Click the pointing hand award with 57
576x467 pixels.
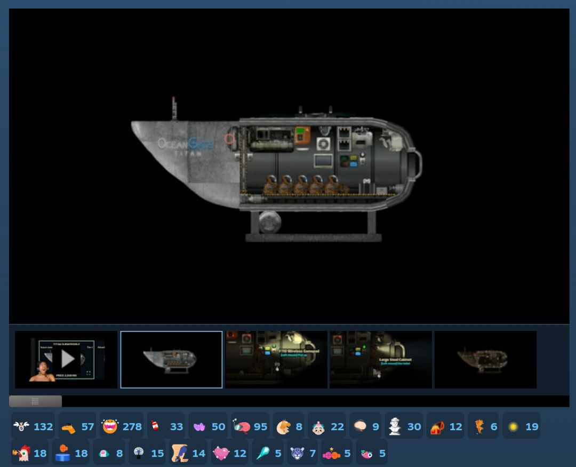click(x=77, y=426)
